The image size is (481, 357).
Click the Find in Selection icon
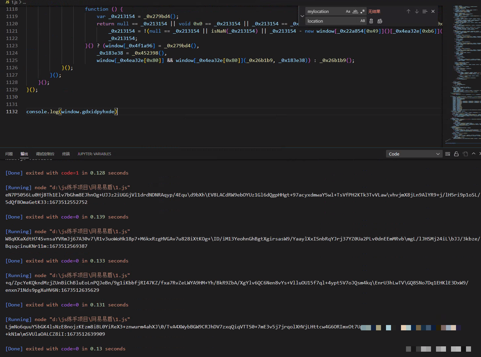425,11
